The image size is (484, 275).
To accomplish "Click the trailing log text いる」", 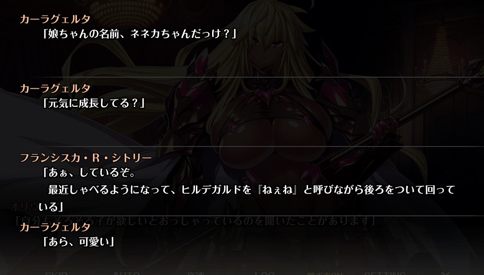I will 51,207.
